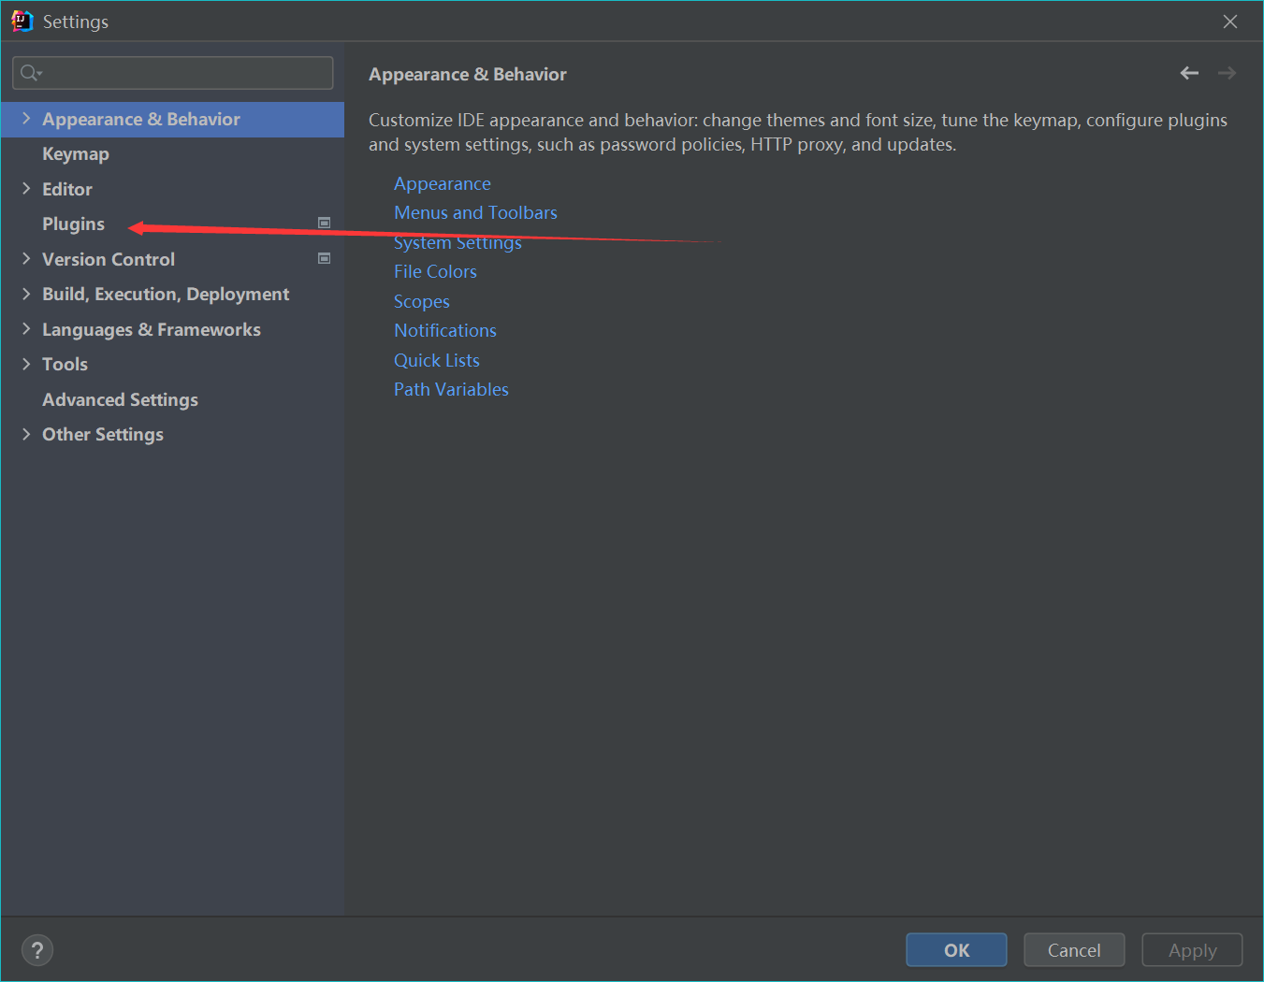Close the Settings dialog window
The height and width of the screenshot is (982, 1264).
tap(1230, 22)
